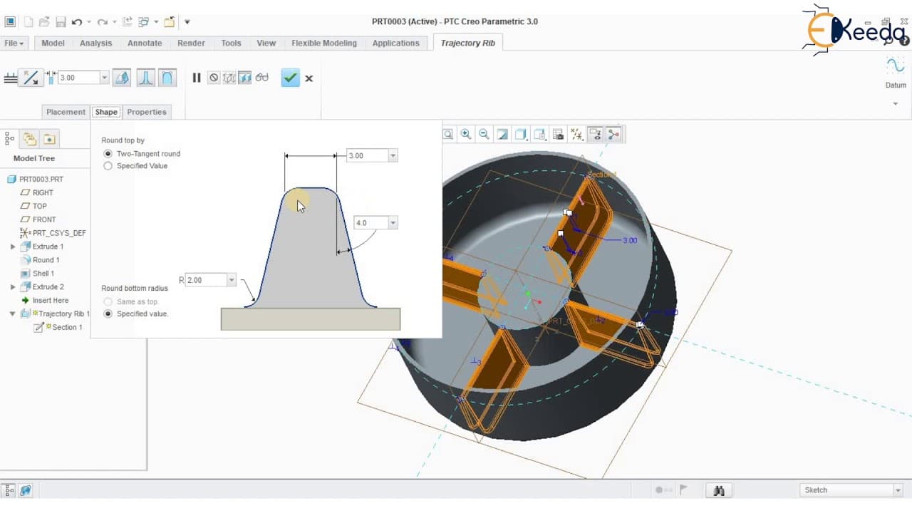Toggle the Round Internal Edges icon
The image size is (912, 513).
pyautogui.click(x=145, y=78)
